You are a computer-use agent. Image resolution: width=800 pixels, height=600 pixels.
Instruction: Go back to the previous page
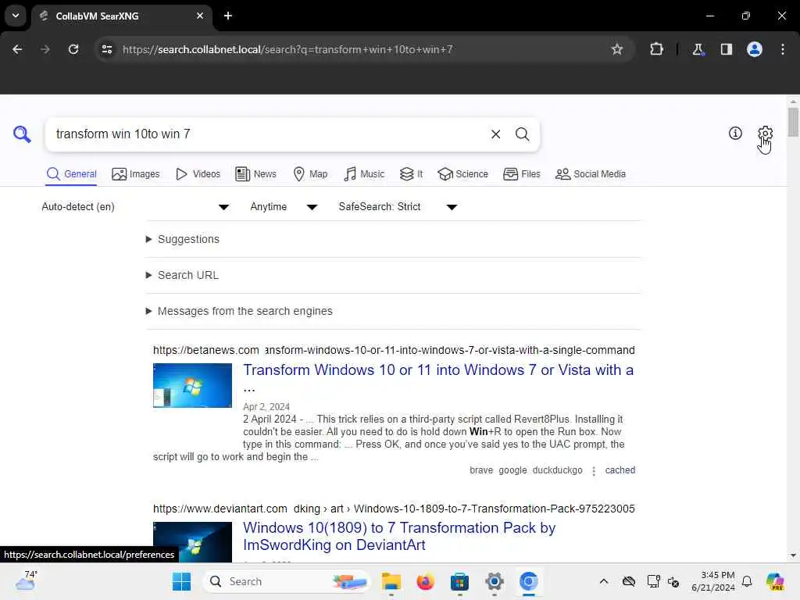17,49
